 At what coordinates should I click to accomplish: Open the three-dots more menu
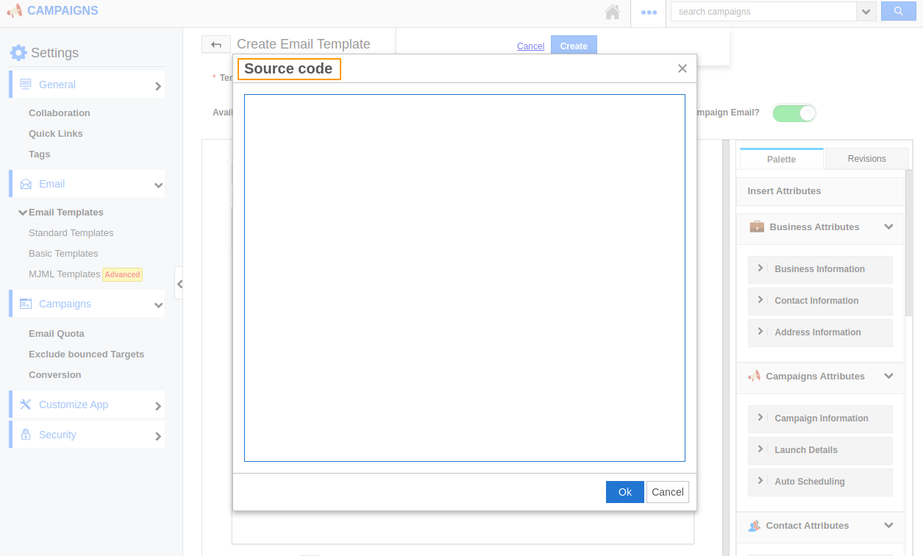pos(649,13)
